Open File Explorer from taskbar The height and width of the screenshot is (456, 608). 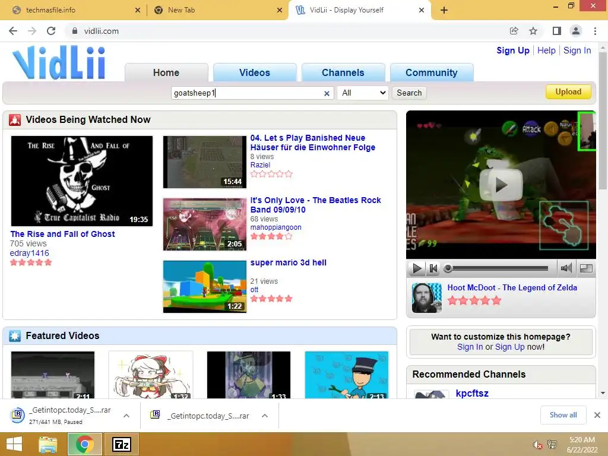click(47, 444)
